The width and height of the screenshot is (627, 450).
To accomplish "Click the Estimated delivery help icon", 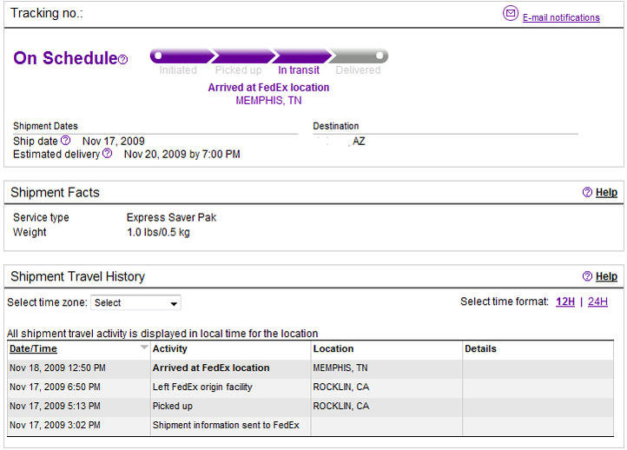I will (108, 154).
